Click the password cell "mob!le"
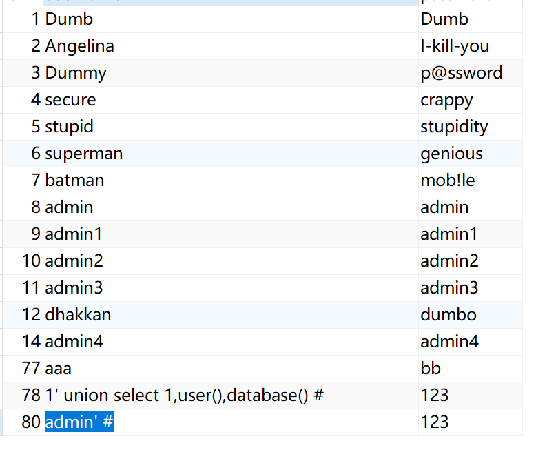547x452 pixels. [x=471, y=181]
